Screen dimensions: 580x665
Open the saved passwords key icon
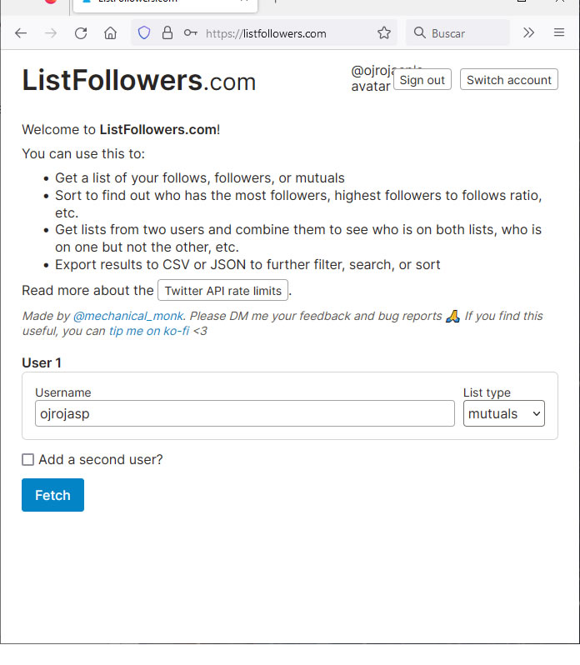[x=190, y=32]
